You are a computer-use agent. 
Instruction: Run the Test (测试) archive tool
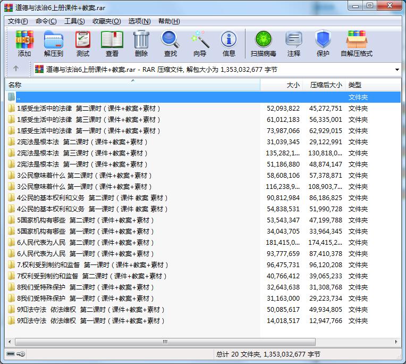point(83,43)
